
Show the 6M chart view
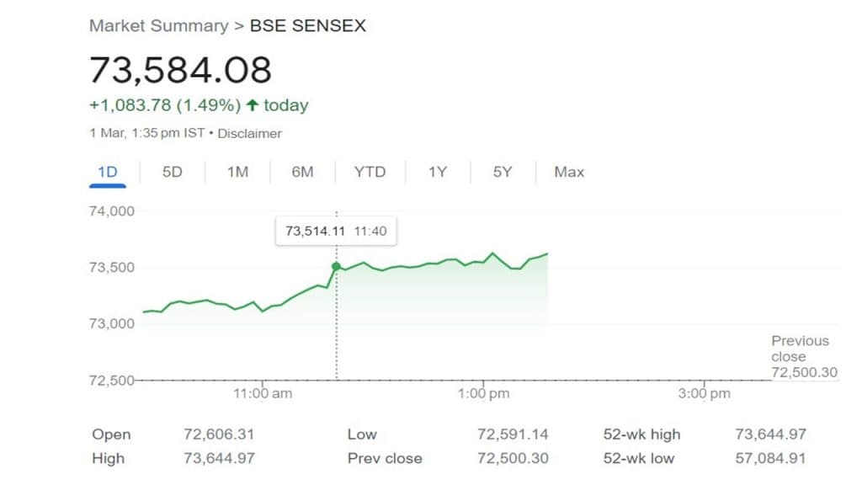coord(302,172)
